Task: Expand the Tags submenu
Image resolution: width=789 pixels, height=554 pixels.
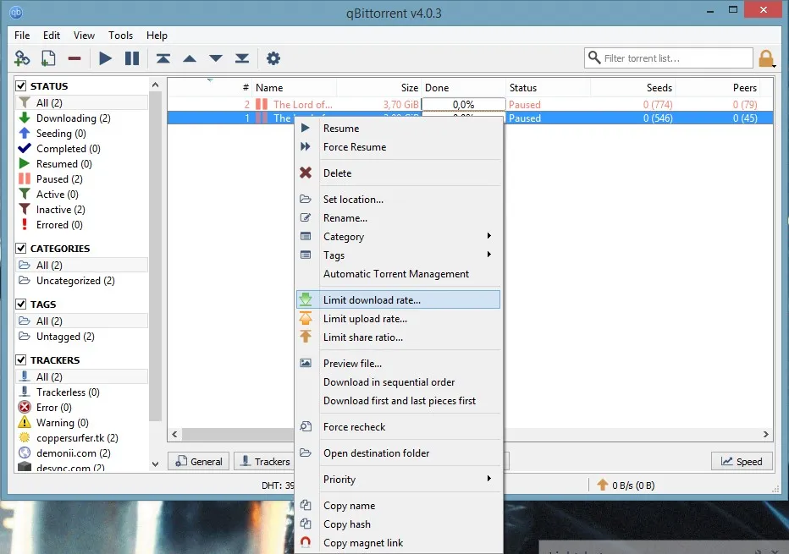Action: point(399,255)
